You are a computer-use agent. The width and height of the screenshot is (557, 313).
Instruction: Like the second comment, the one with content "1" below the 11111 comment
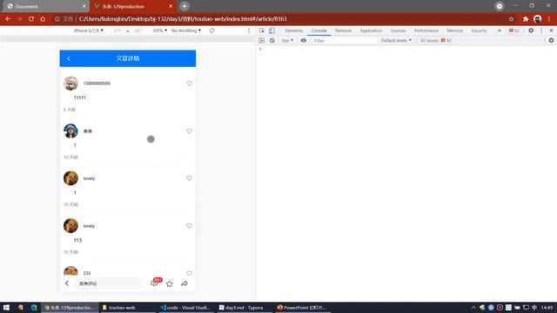click(189, 131)
